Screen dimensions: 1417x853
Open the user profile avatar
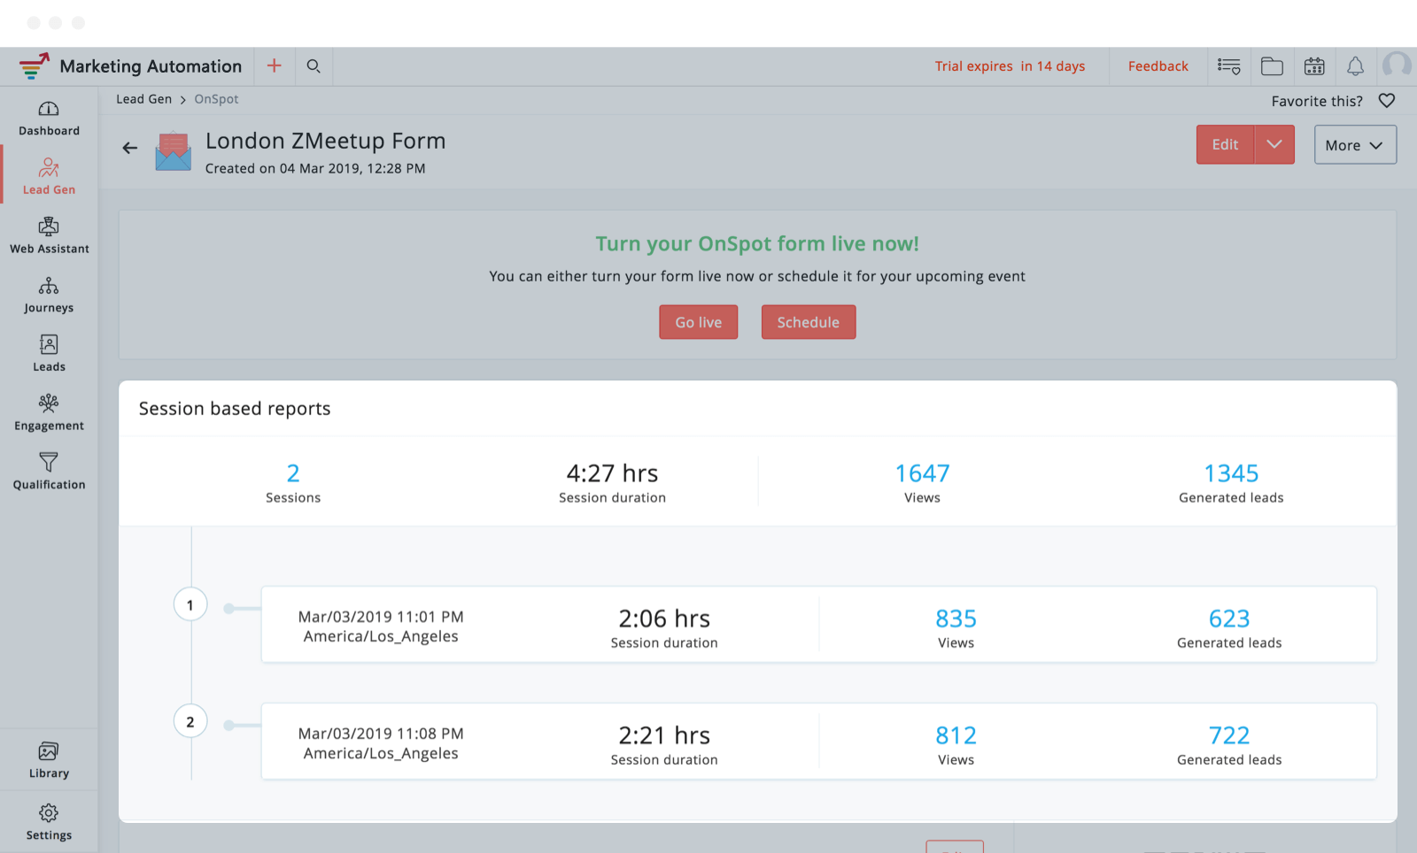click(1398, 65)
